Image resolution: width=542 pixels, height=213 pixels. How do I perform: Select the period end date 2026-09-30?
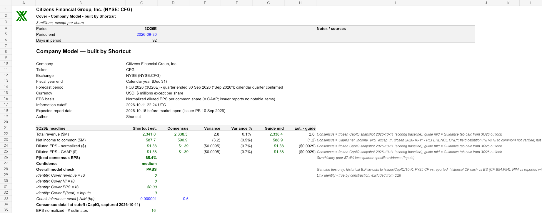[146, 34]
